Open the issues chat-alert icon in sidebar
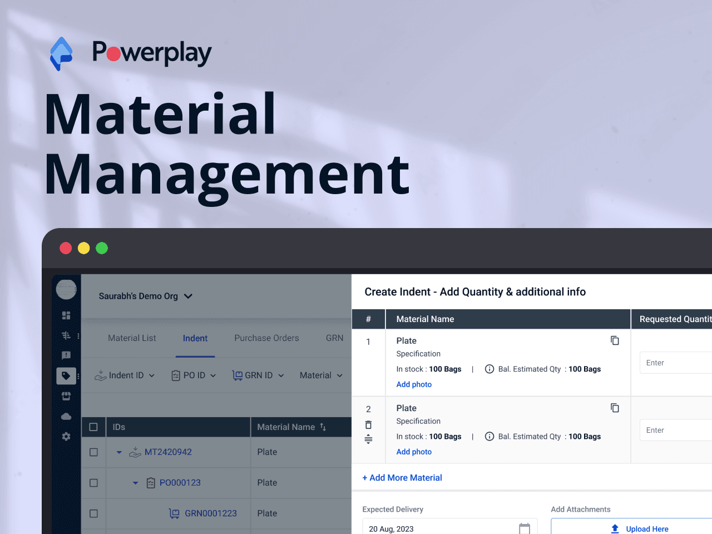The width and height of the screenshot is (712, 534). [x=66, y=355]
